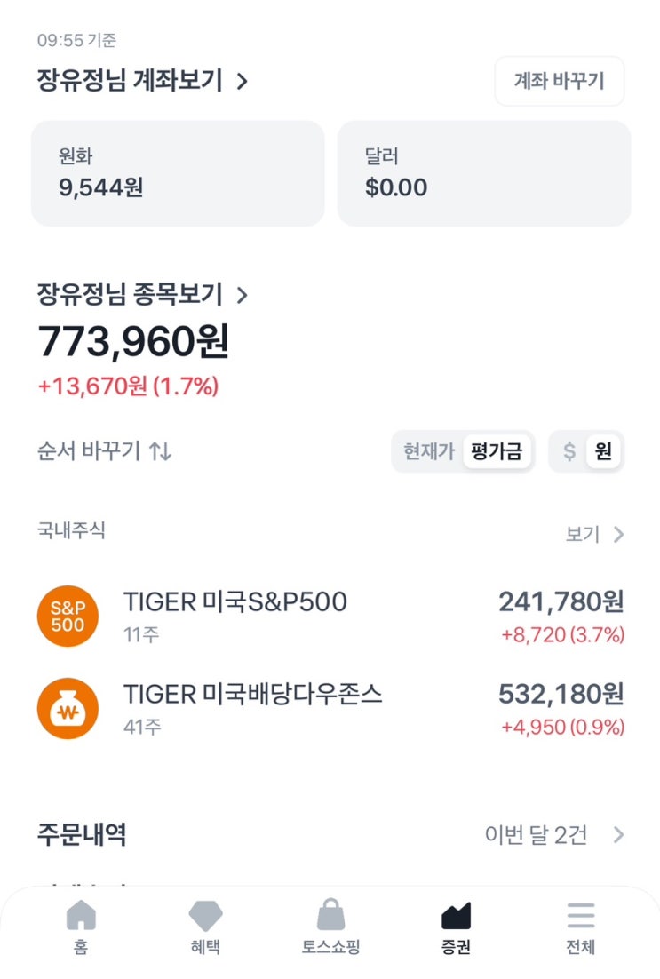Open the 혜택 diamond icon

pos(205,916)
